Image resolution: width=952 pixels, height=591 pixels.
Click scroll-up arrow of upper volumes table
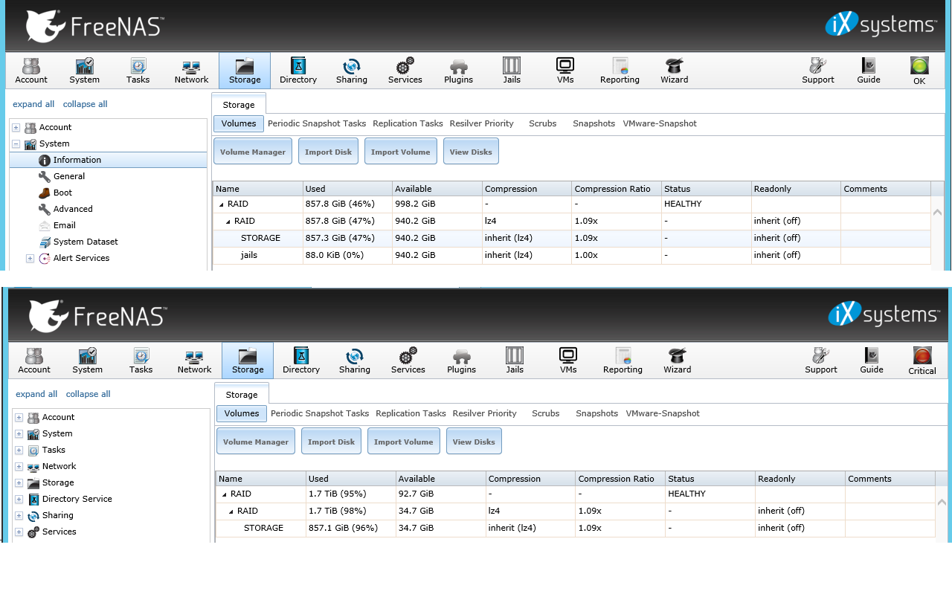point(938,213)
